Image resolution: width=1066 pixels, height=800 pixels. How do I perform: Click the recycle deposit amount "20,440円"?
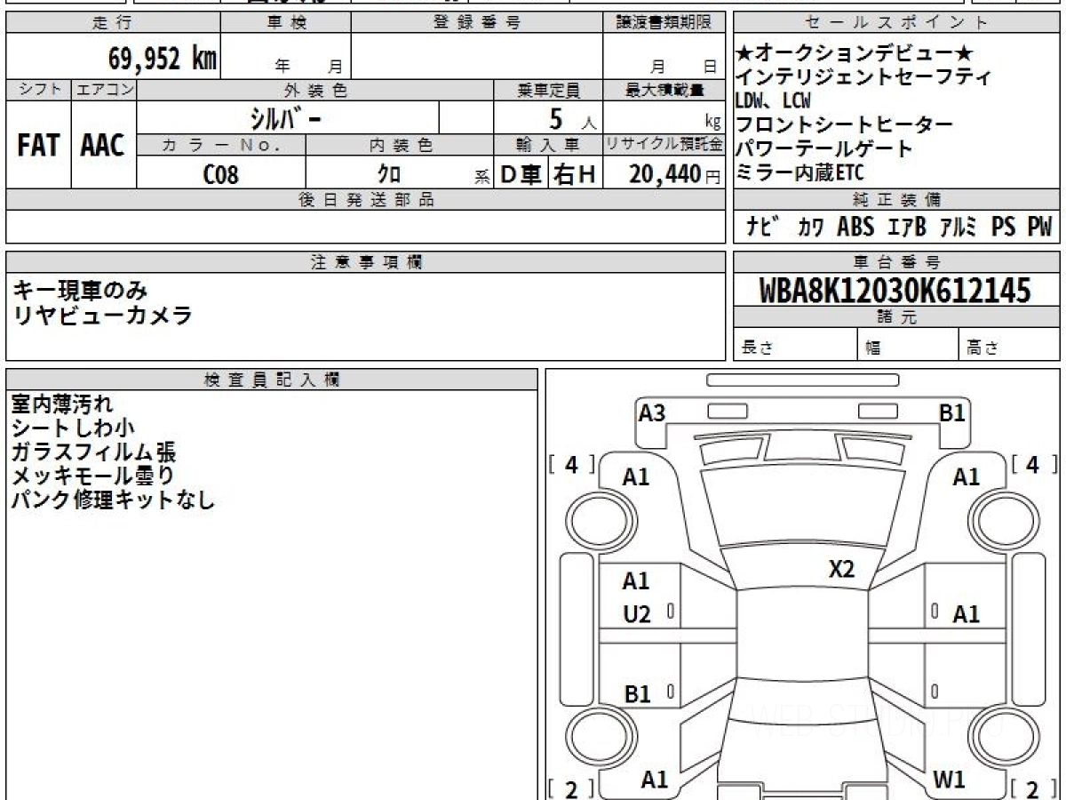[x=675, y=174]
